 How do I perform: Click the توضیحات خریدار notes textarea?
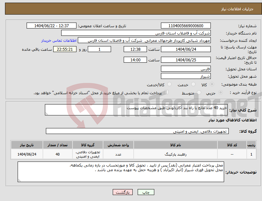pos(121,172)
